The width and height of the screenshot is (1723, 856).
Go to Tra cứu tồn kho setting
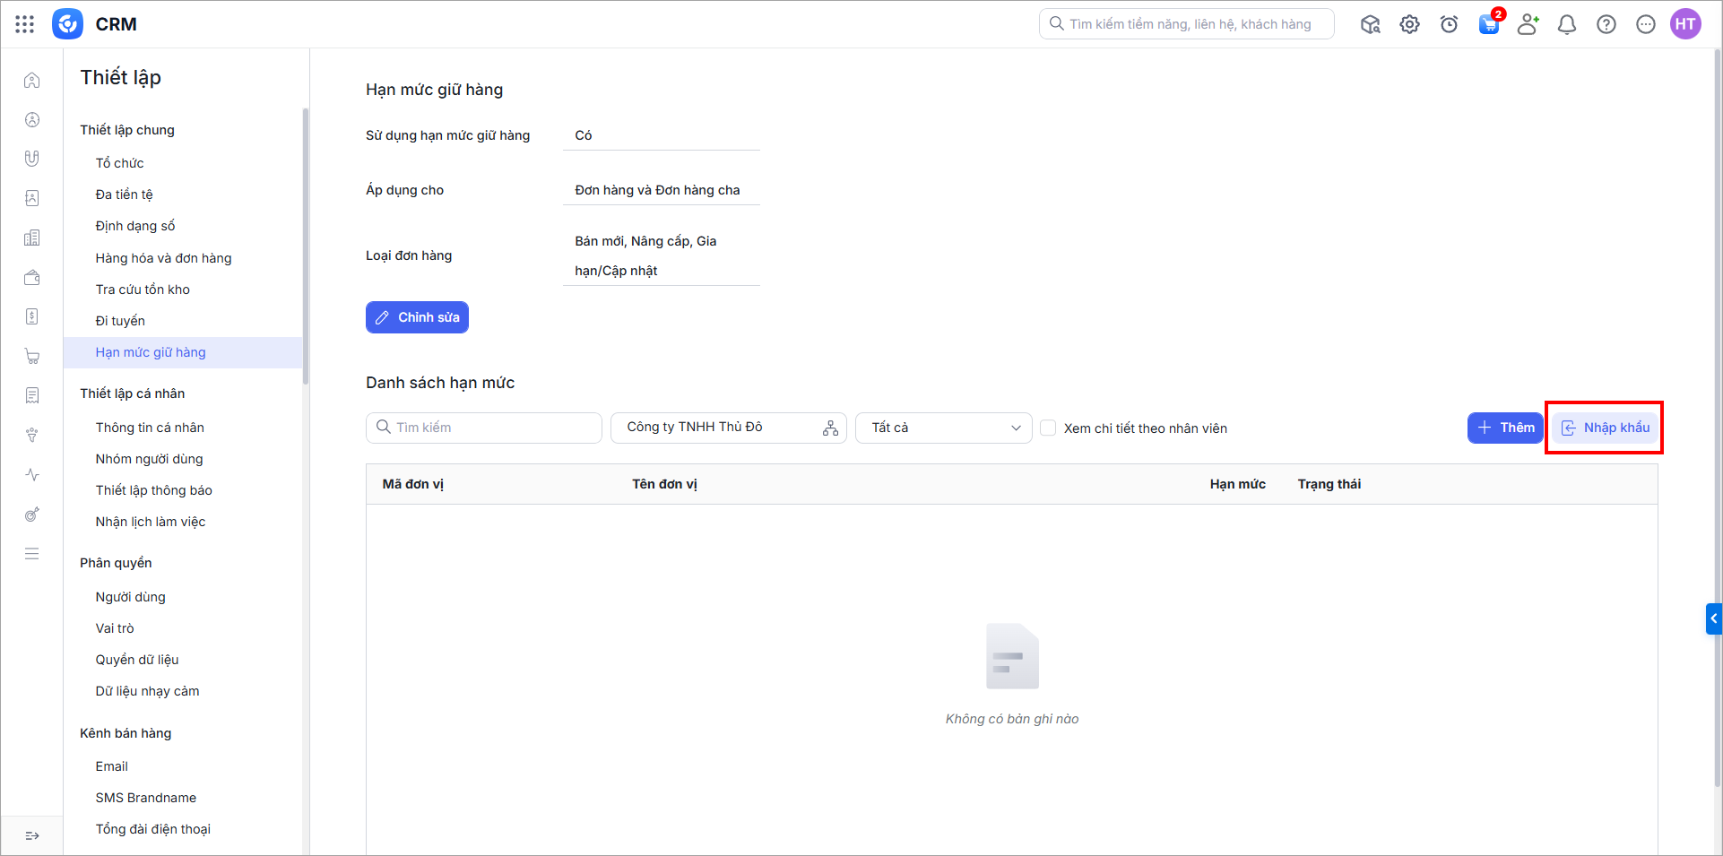click(x=143, y=290)
